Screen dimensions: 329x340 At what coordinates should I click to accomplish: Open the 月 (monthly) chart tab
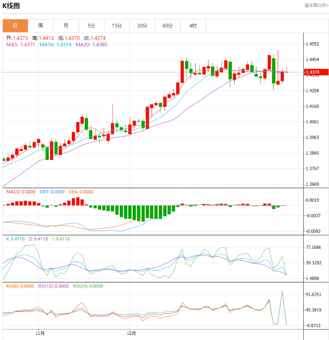pyautogui.click(x=66, y=26)
